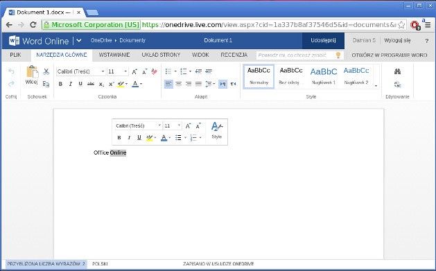The width and height of the screenshot is (436, 271).
Task: Toggle Underline in the floating mini toolbar
Action: pyautogui.click(x=139, y=138)
